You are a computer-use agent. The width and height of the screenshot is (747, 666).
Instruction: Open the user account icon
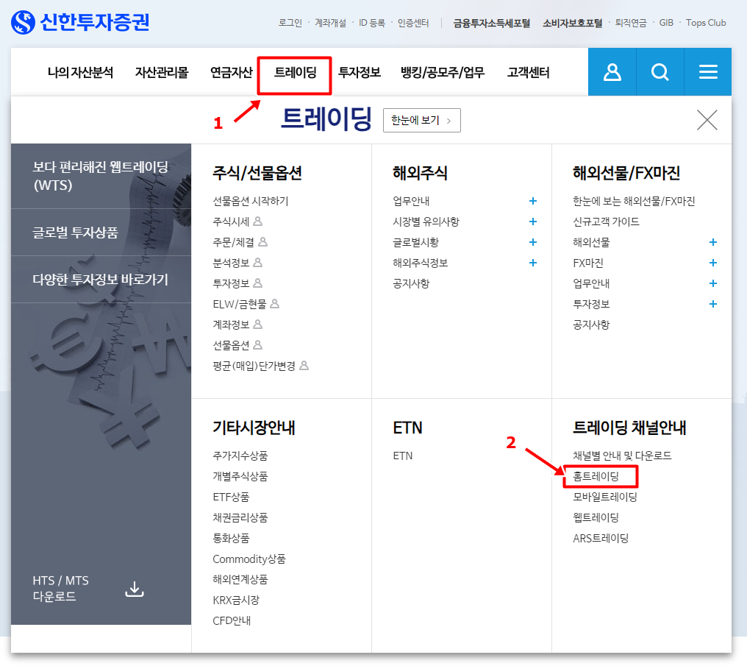click(x=612, y=72)
